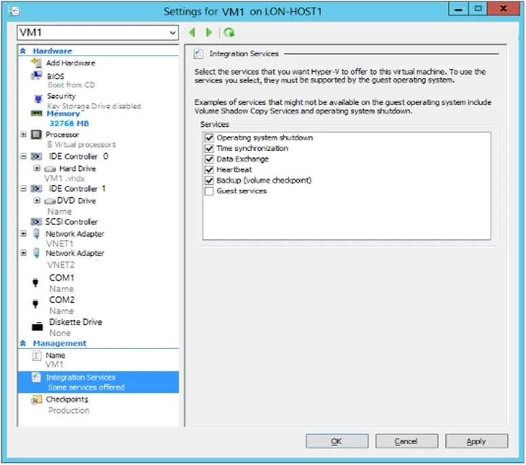The height and width of the screenshot is (465, 526).
Task: Select the COM1 port icon
Action: [35, 283]
